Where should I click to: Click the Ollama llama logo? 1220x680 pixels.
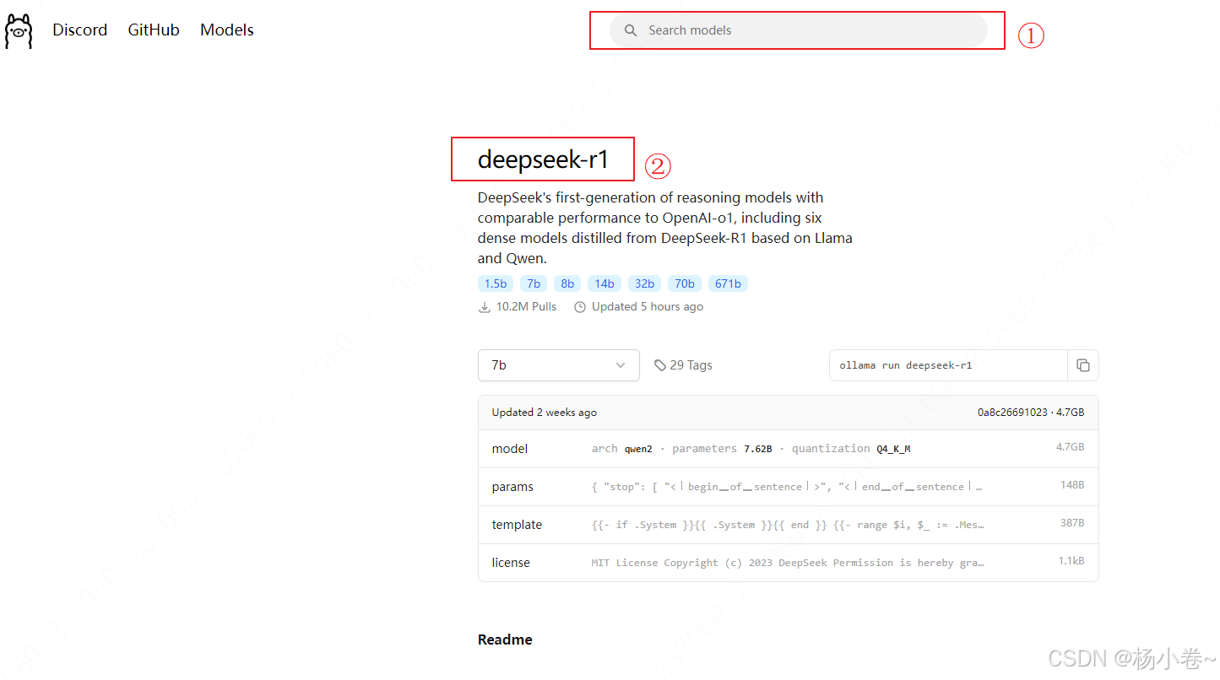[x=19, y=30]
